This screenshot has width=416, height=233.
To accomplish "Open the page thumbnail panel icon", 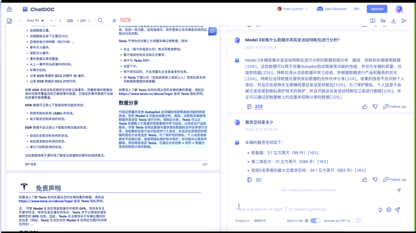I will click(x=9, y=21).
